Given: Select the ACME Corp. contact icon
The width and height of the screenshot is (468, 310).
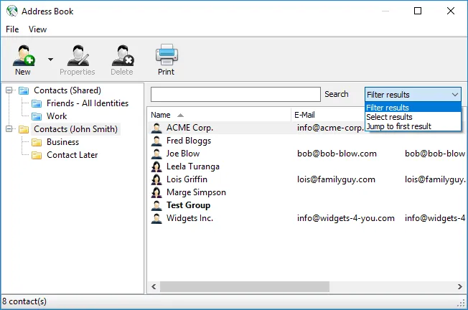Looking at the screenshot, I should click(x=156, y=128).
